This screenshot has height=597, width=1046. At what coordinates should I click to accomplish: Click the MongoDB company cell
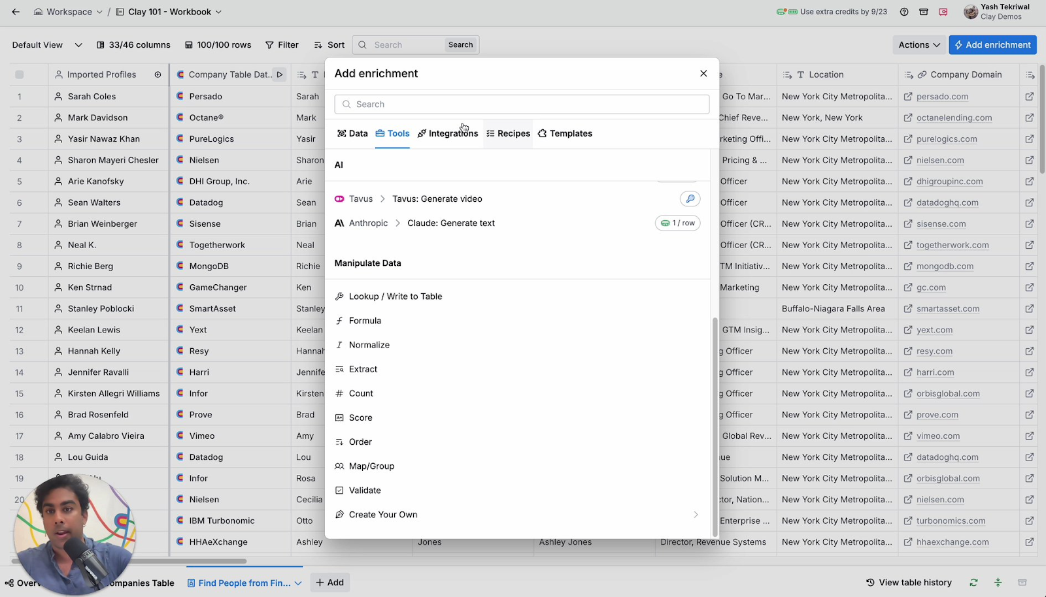230,266
